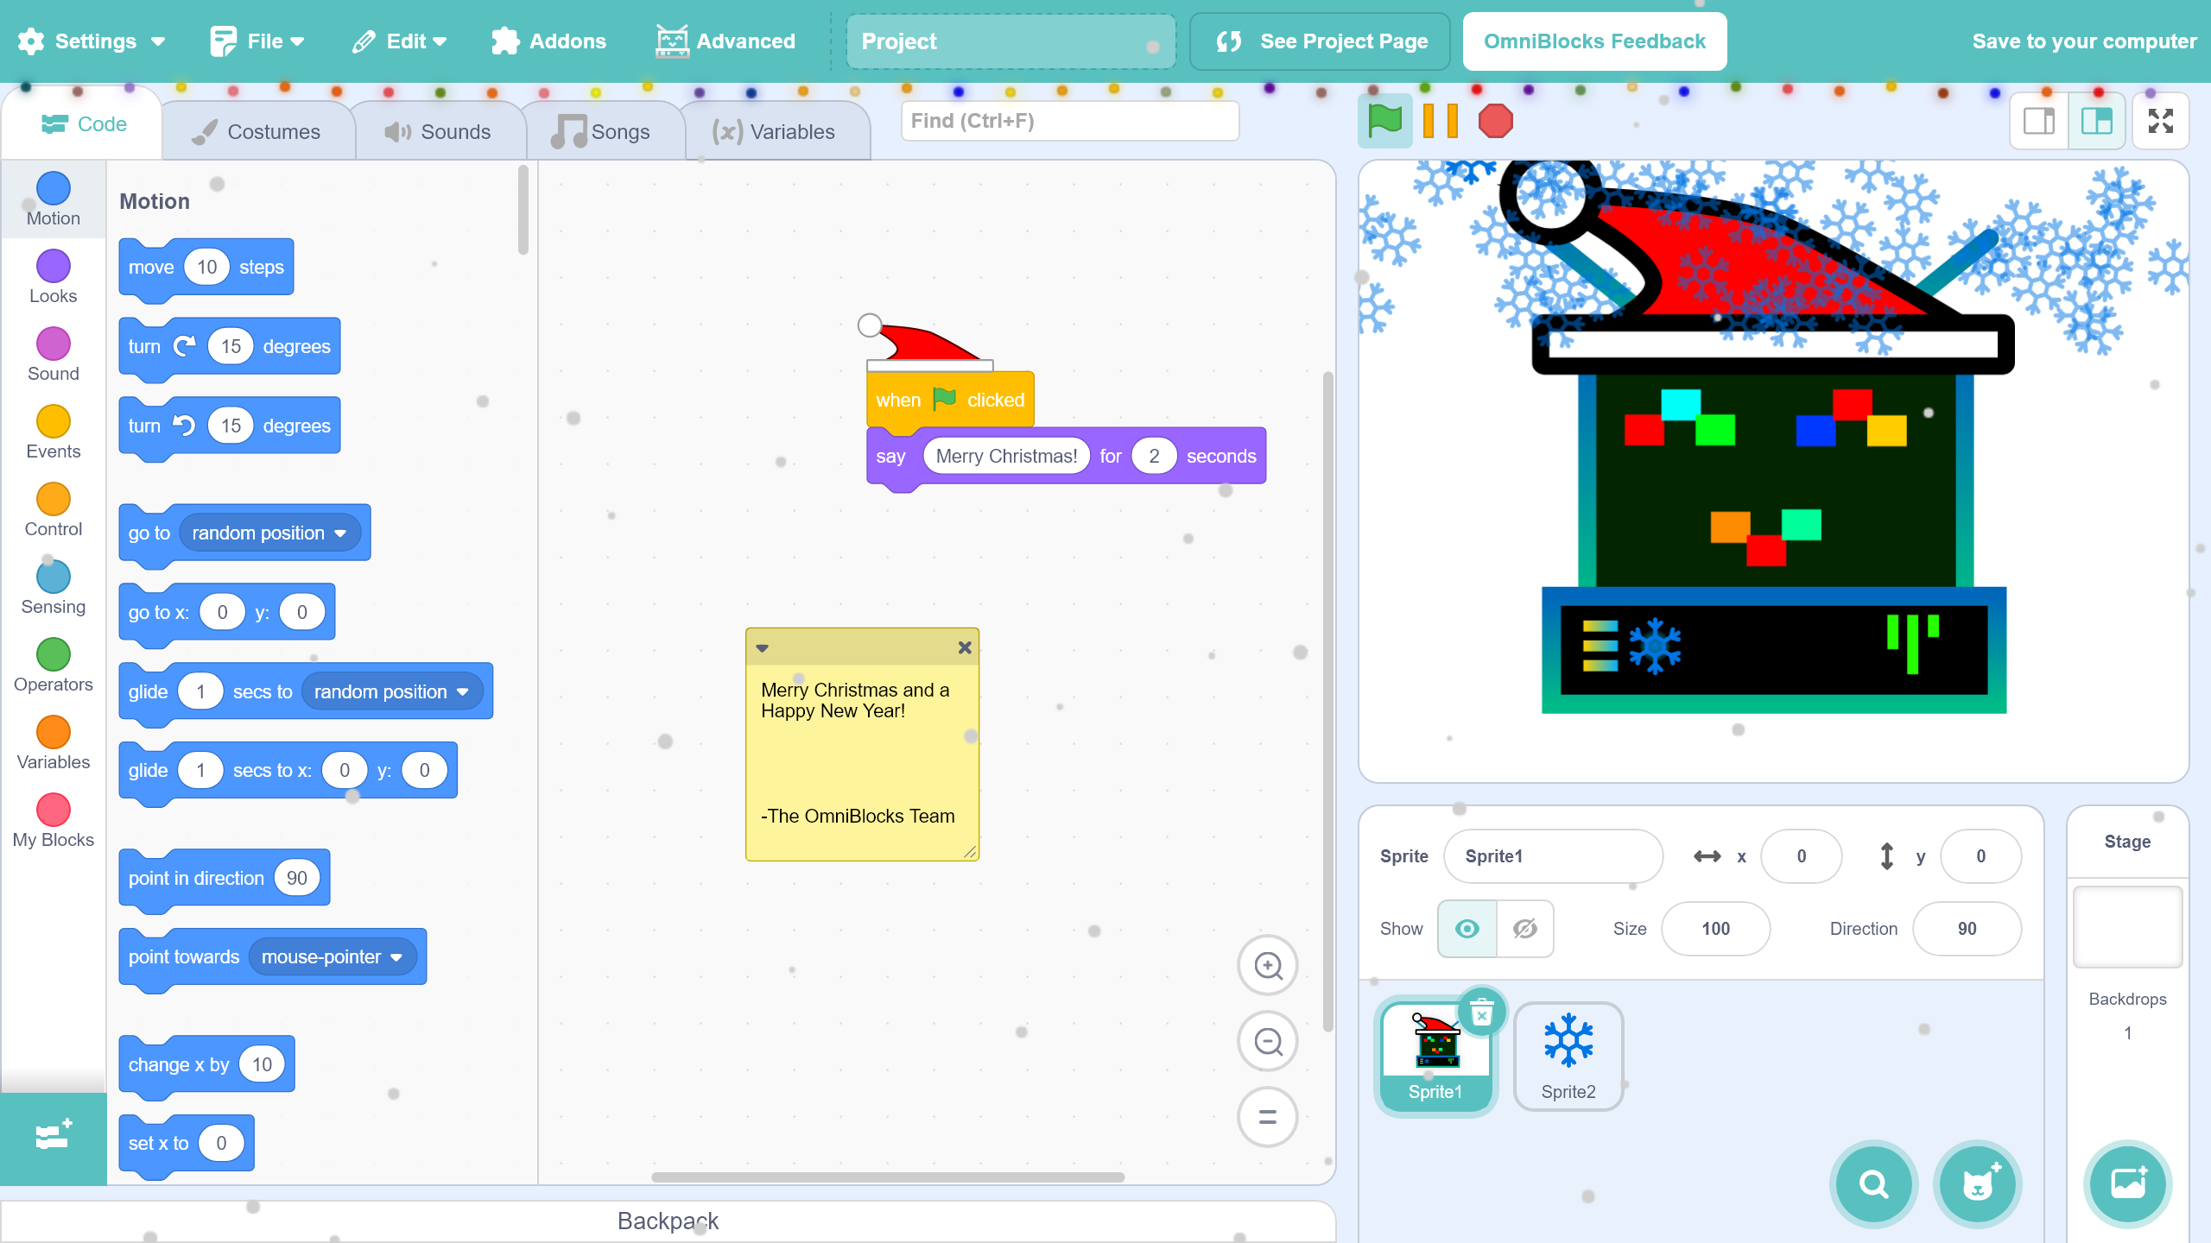This screenshot has width=2211, height=1243.
Task: Open the mouse-pointer dropdown in point towards block
Action: [396, 957]
